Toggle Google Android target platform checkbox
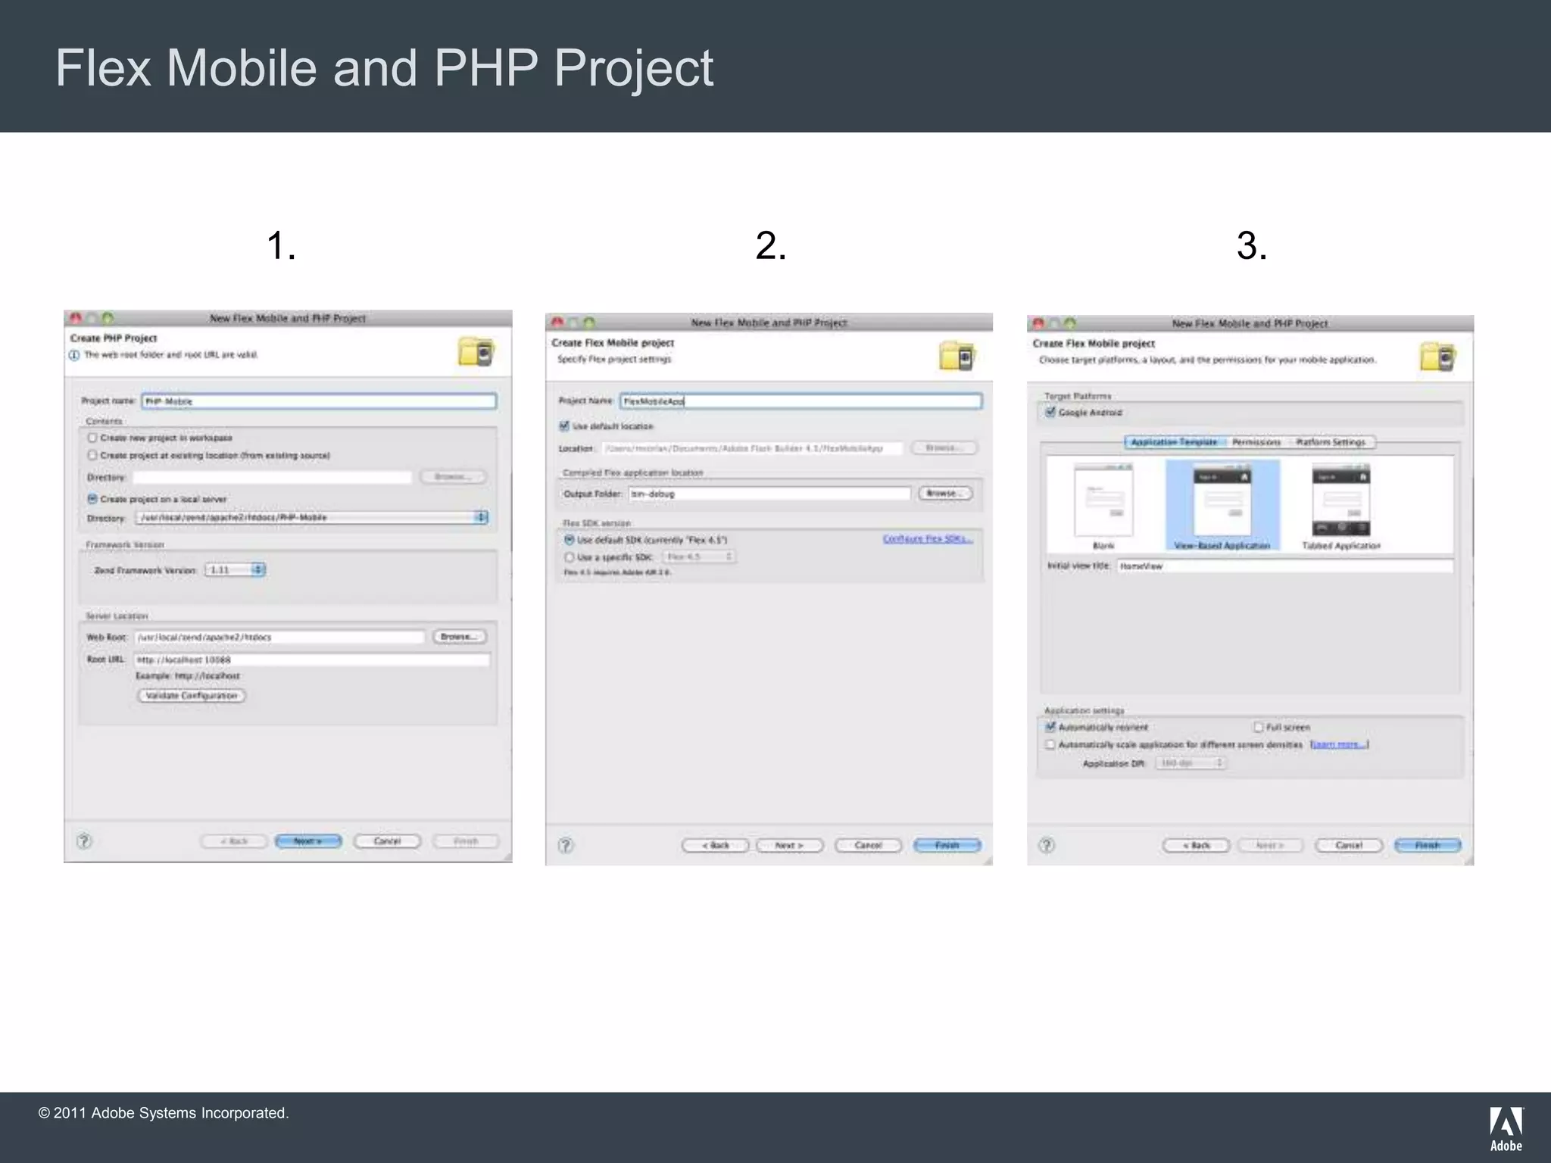The image size is (1551, 1163). coord(1050,412)
